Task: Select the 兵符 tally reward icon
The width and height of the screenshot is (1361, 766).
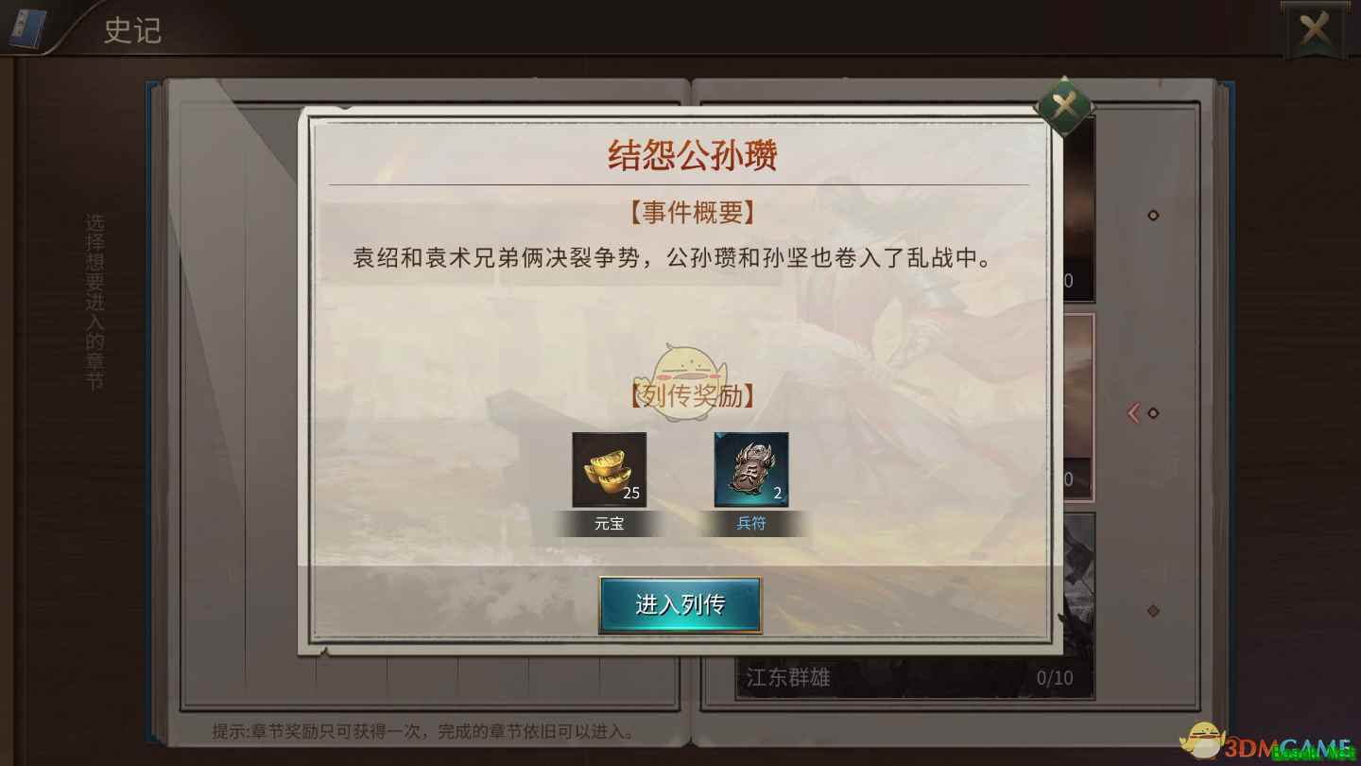Action: 751,470
